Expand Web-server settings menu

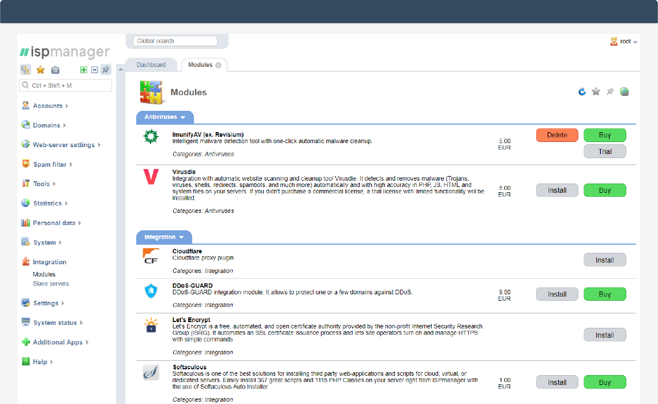[x=61, y=145]
